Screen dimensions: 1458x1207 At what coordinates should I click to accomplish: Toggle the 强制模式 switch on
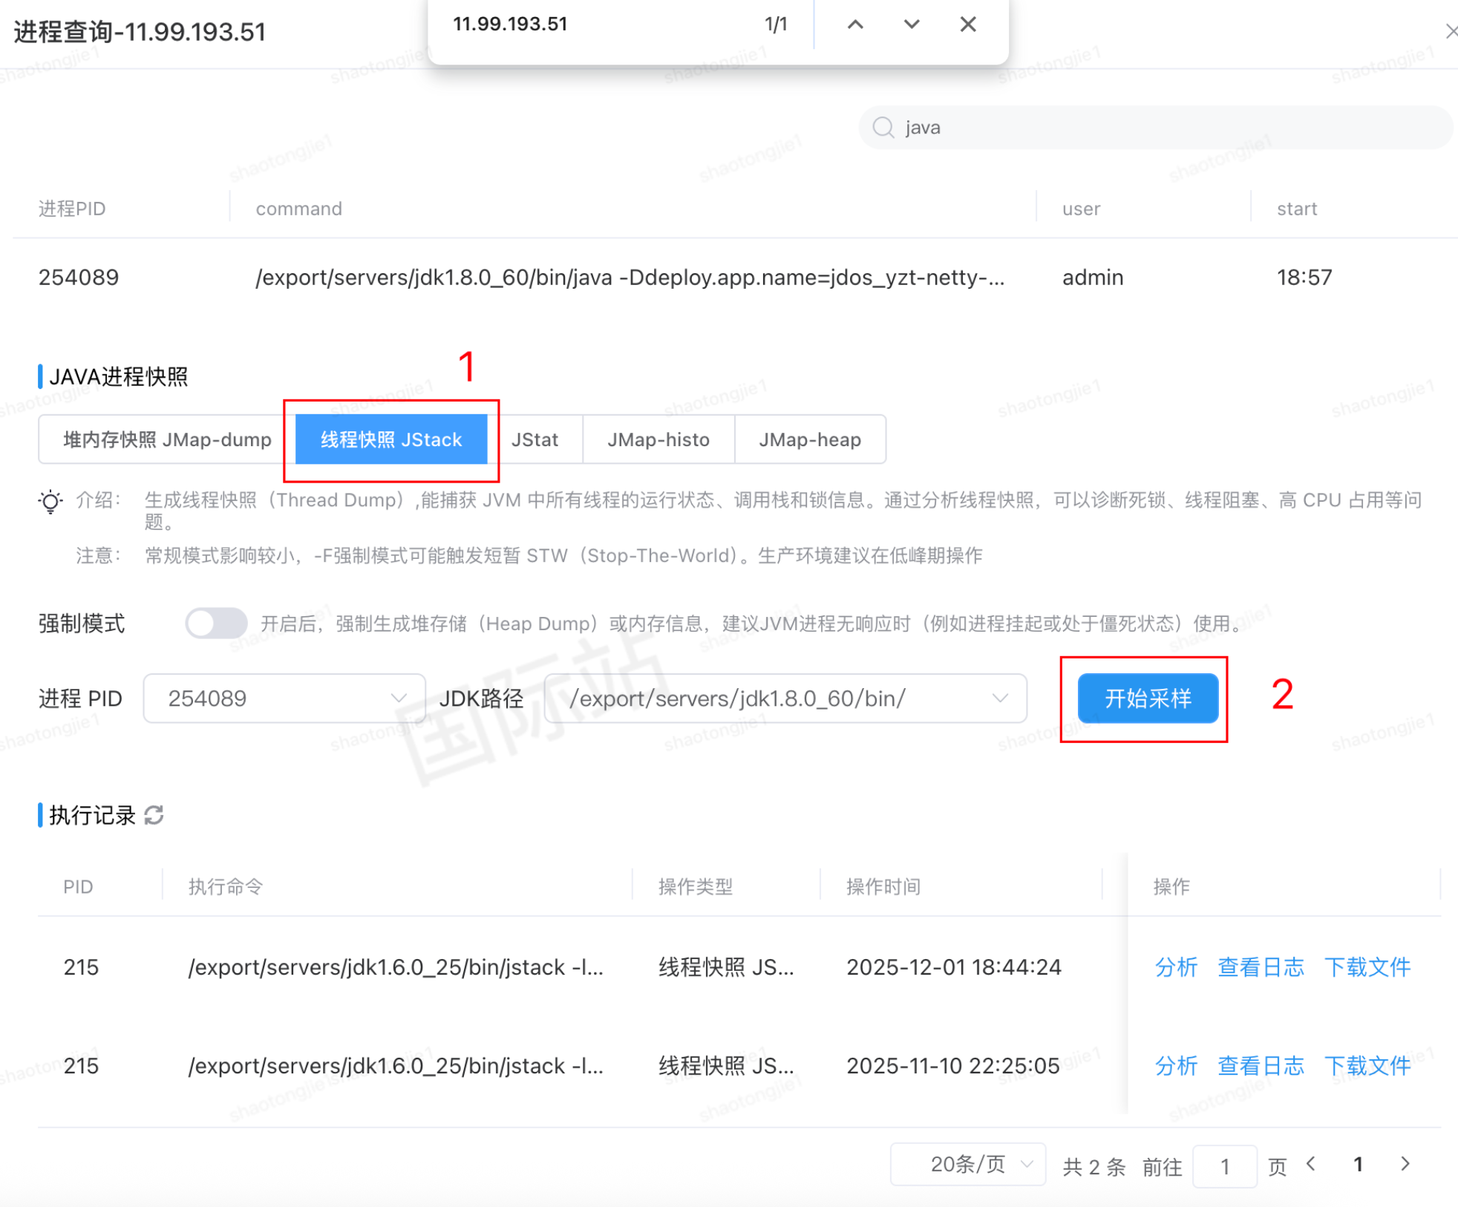coord(216,623)
